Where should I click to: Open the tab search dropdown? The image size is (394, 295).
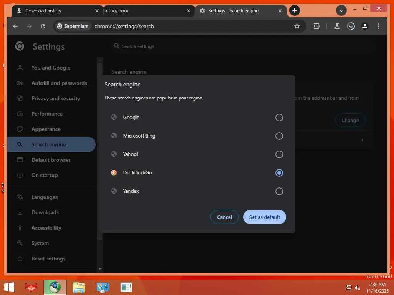pyautogui.click(x=341, y=10)
